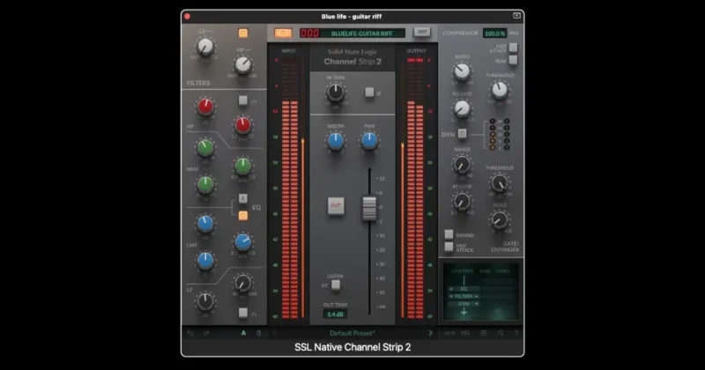Click the blue Pan knob
The image size is (705, 370).
pyautogui.click(x=369, y=141)
